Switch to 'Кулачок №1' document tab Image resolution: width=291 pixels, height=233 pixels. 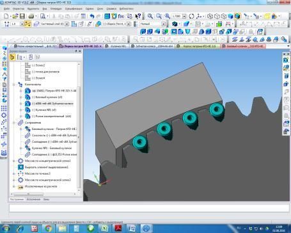pos(117,46)
